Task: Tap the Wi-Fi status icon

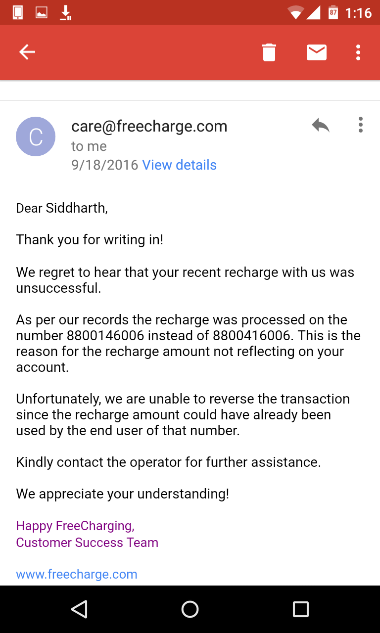Action: (x=295, y=12)
